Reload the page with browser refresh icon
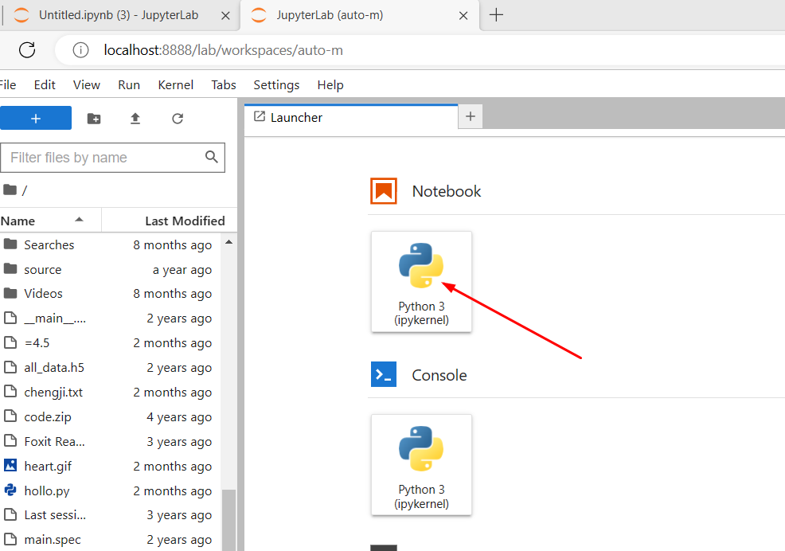This screenshot has height=551, width=785. tap(27, 50)
